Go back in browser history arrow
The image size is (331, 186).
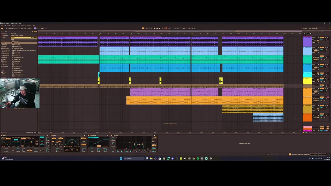tap(2, 32)
